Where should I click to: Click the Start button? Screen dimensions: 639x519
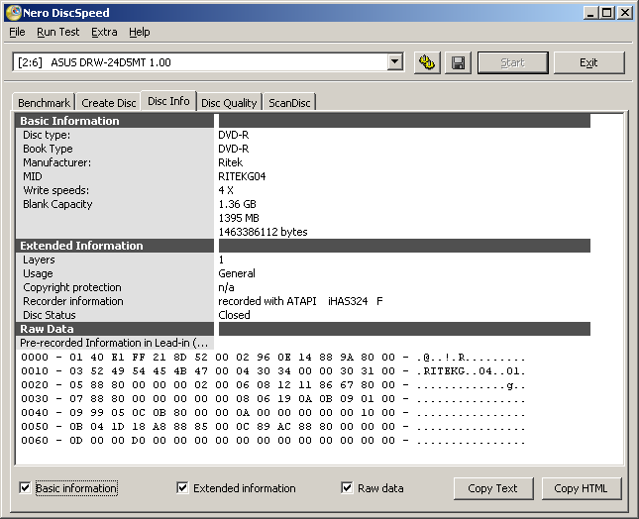pos(512,62)
